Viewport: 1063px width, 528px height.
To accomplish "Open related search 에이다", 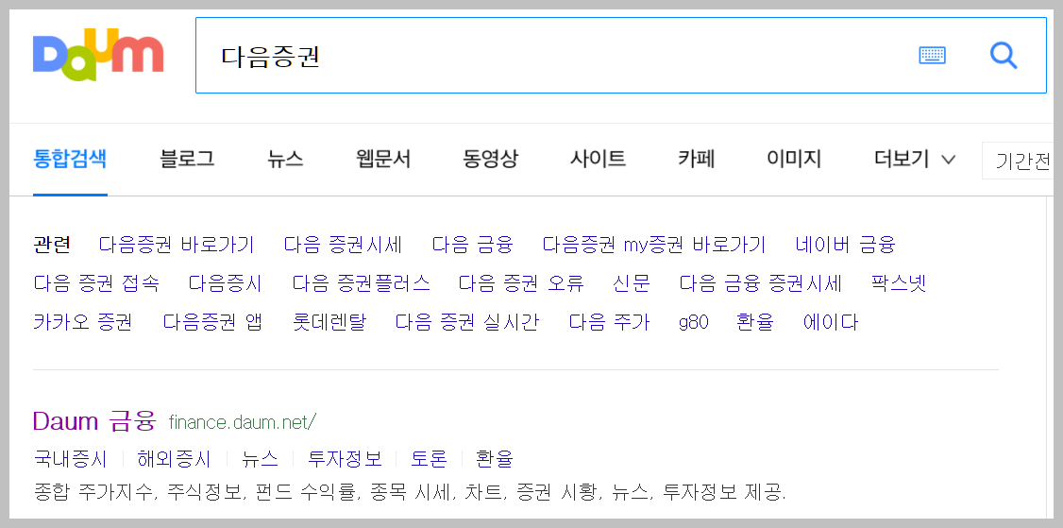I will [831, 322].
